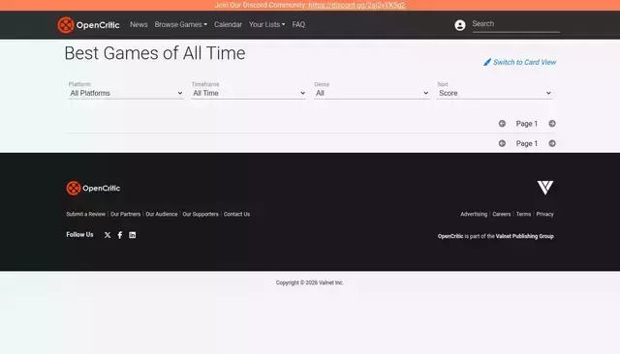The height and width of the screenshot is (354, 620).
Task: Go to News in the navigation
Action: coord(139,24)
